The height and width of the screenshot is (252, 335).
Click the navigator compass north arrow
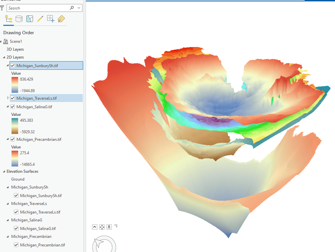point(99,243)
